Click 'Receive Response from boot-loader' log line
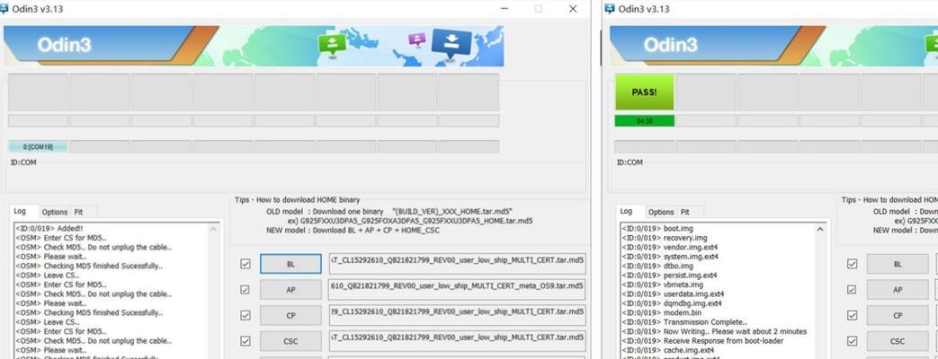 (x=702, y=341)
